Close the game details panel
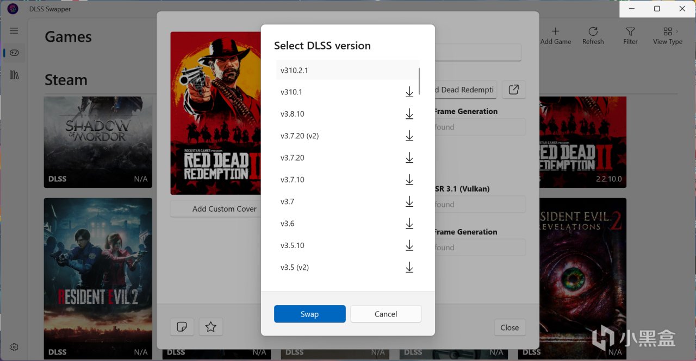The width and height of the screenshot is (696, 361). 510,327
